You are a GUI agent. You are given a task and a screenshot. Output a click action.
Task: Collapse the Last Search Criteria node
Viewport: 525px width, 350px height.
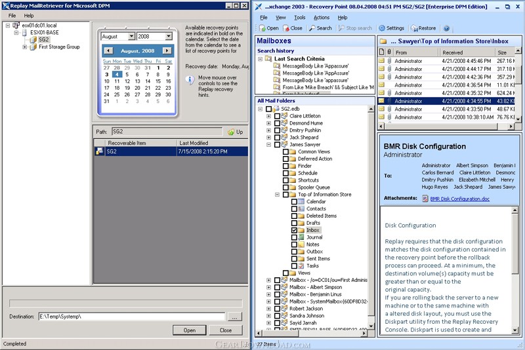260,59
